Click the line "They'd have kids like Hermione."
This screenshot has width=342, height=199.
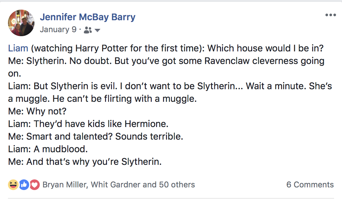click(101, 124)
